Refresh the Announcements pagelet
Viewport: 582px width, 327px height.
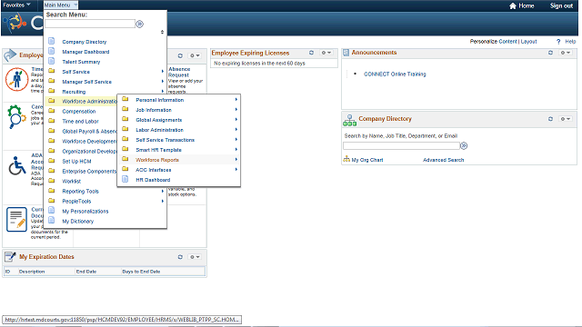pyautogui.click(x=550, y=53)
